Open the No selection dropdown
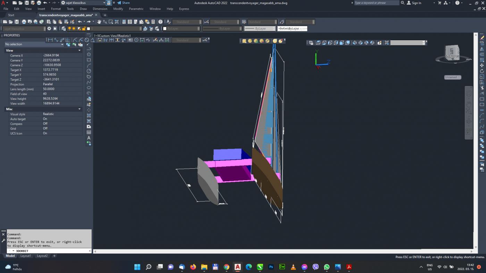Viewport: 486px width, 273px height. point(34,44)
